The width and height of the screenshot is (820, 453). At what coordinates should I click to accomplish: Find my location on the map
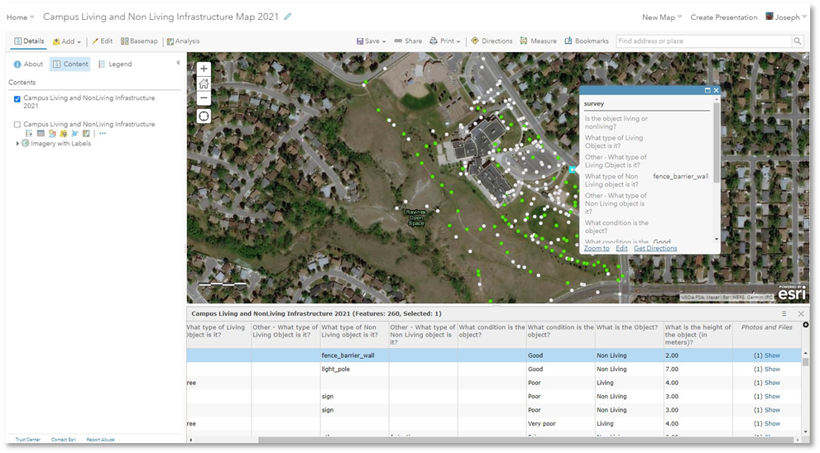coord(204,116)
